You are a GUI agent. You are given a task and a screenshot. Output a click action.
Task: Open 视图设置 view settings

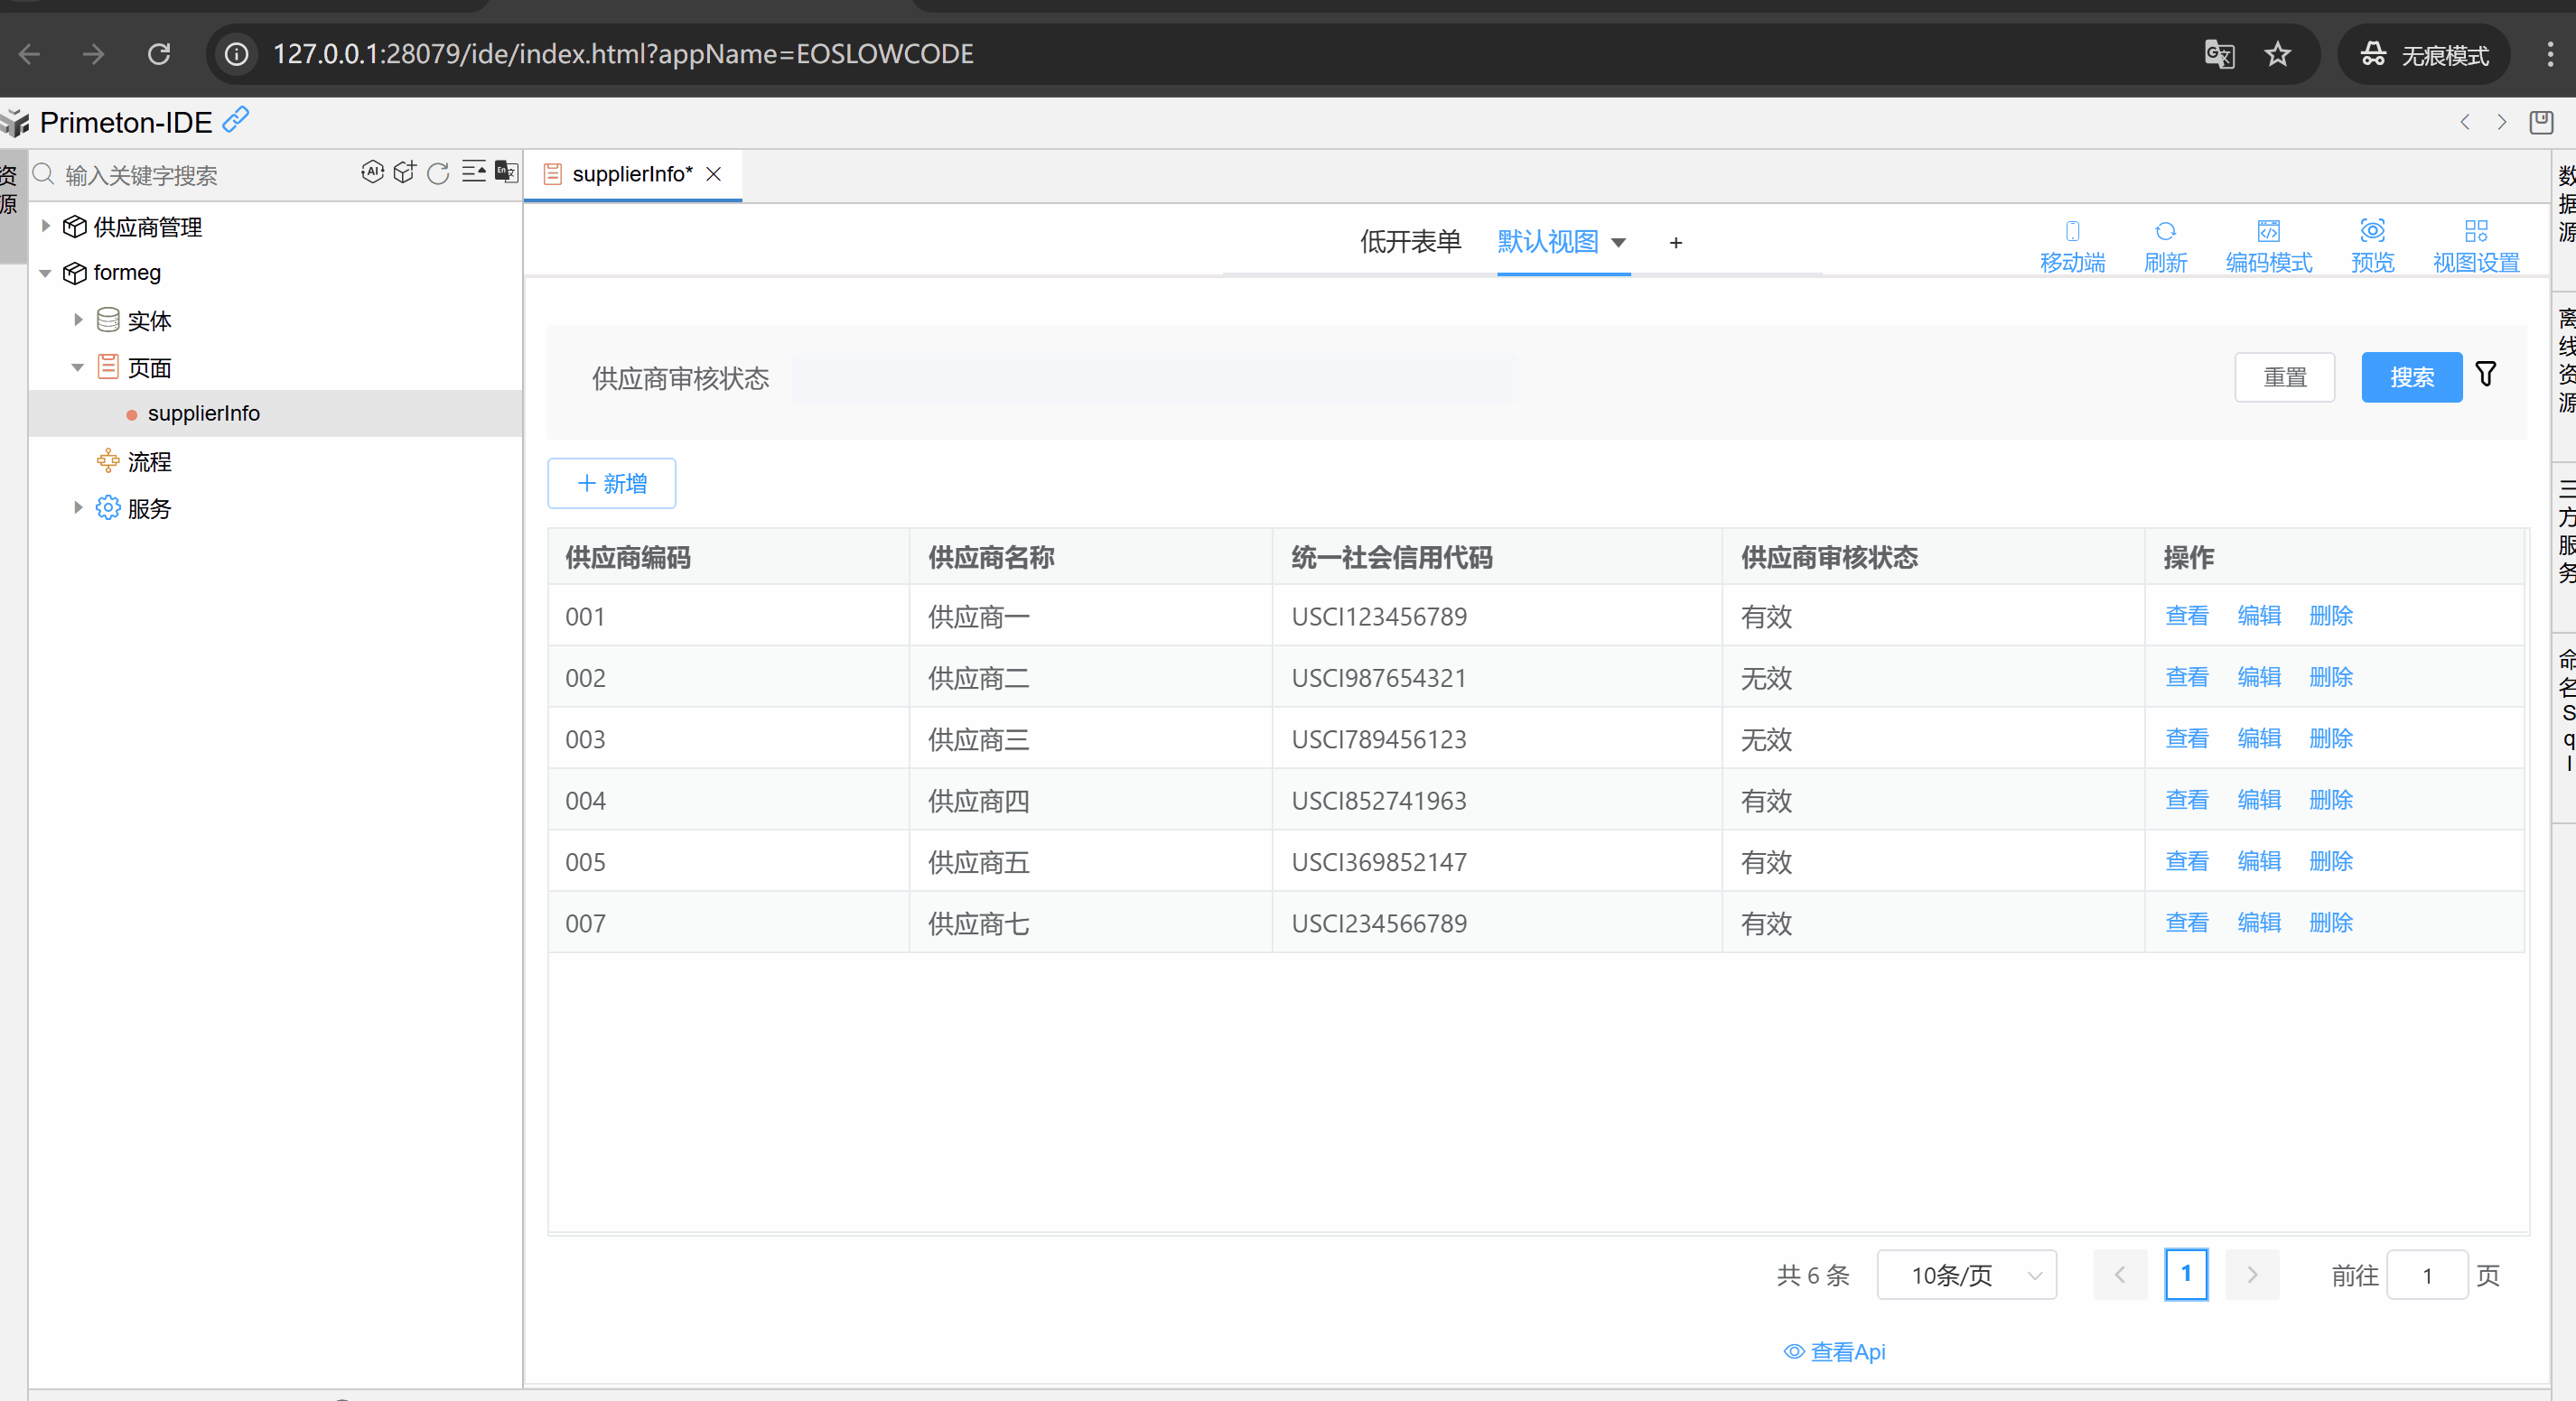pyautogui.click(x=2476, y=246)
